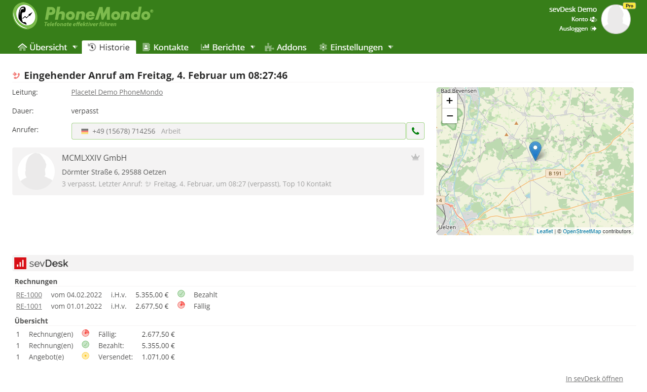Open the Addons tab
Viewport: 647px width, 392px height.
(x=286, y=47)
